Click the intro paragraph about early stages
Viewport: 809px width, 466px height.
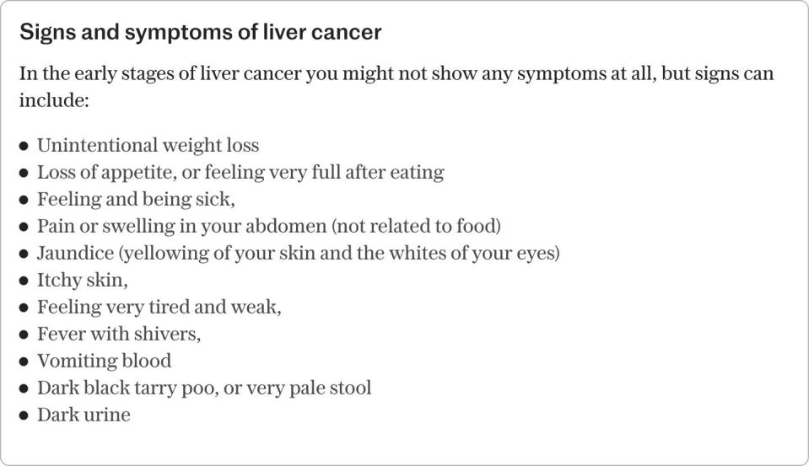(x=396, y=87)
